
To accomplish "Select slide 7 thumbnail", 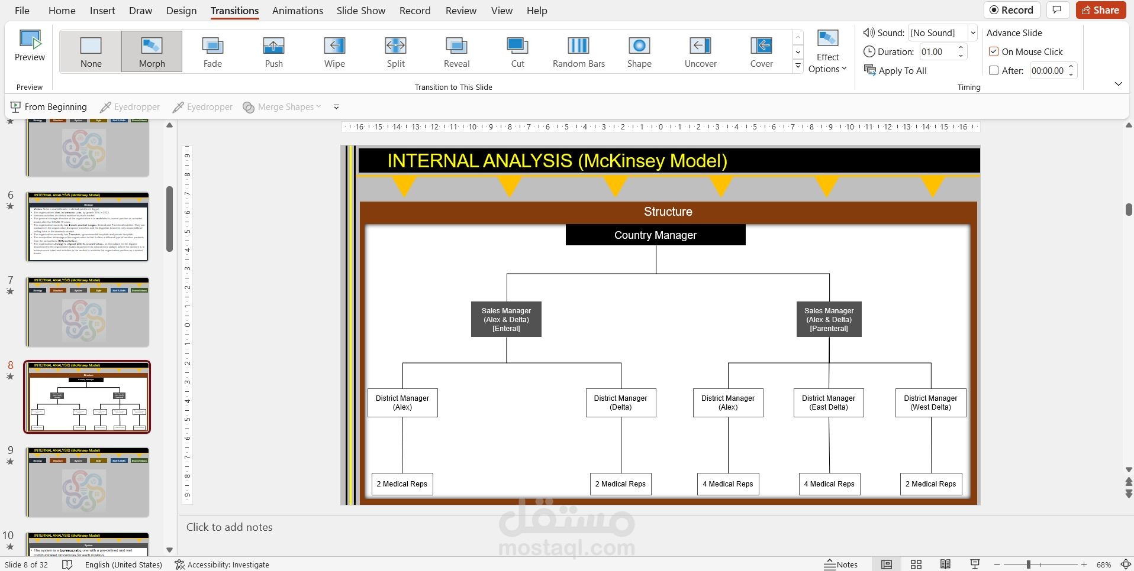I will 87,312.
